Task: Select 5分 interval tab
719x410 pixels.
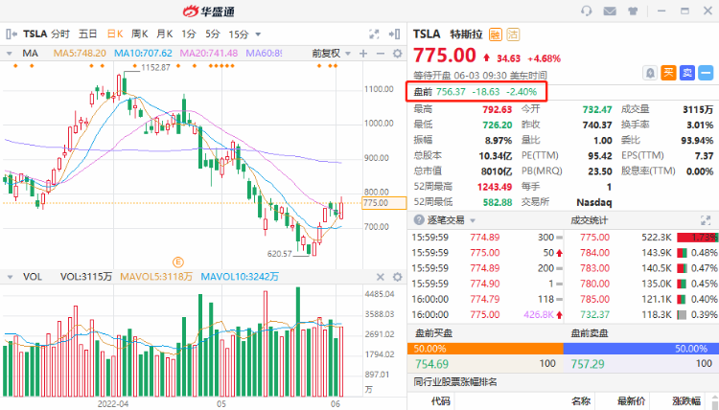Action: tap(213, 34)
